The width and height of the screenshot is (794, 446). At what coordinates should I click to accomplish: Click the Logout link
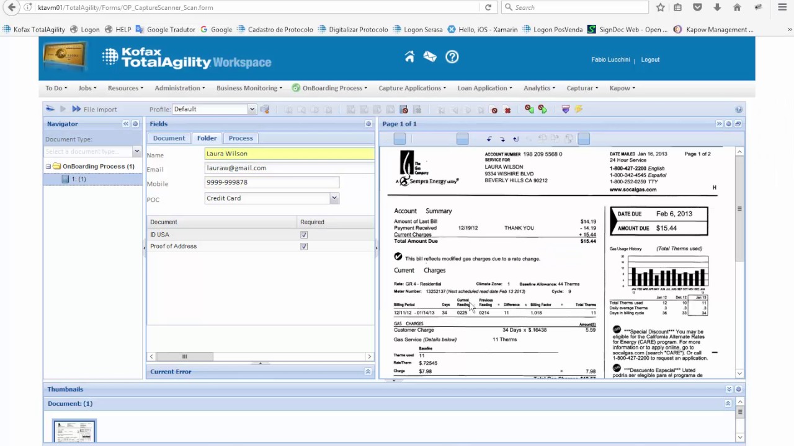[650, 59]
